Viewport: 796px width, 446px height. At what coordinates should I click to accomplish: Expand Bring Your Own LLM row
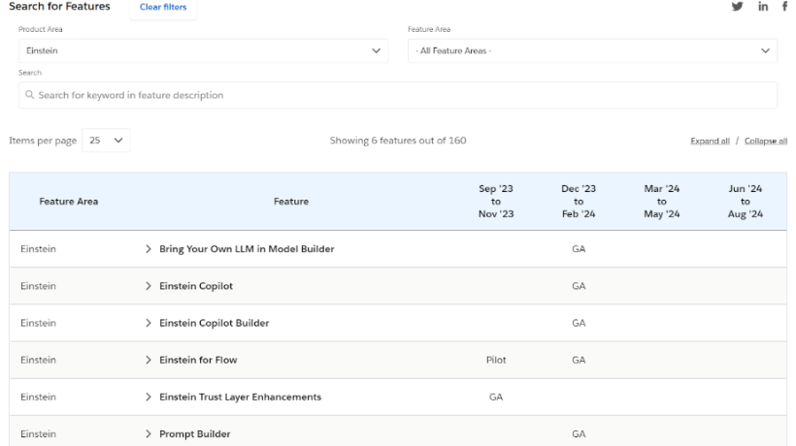[149, 249]
